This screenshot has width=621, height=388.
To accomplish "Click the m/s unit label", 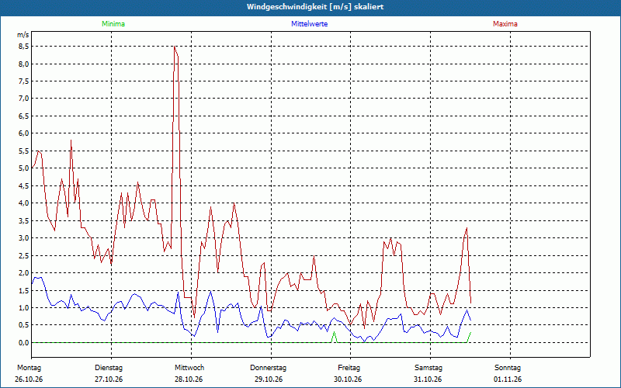I will (23, 35).
